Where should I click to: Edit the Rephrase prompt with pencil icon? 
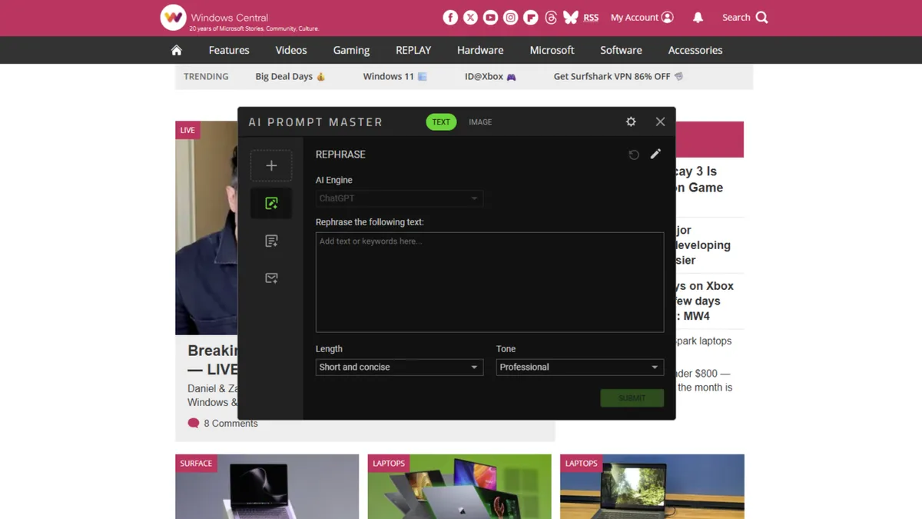click(x=655, y=154)
